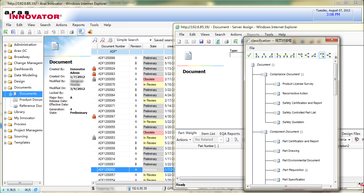The image size is (364, 193).
Task: Export to Excel in main toolbar
Action: click(6, 32)
